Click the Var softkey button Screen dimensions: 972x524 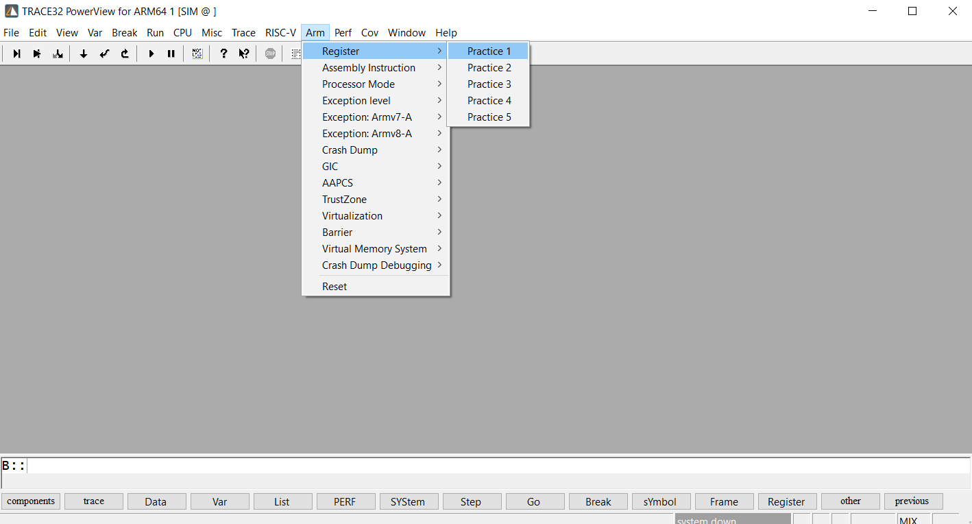click(220, 501)
